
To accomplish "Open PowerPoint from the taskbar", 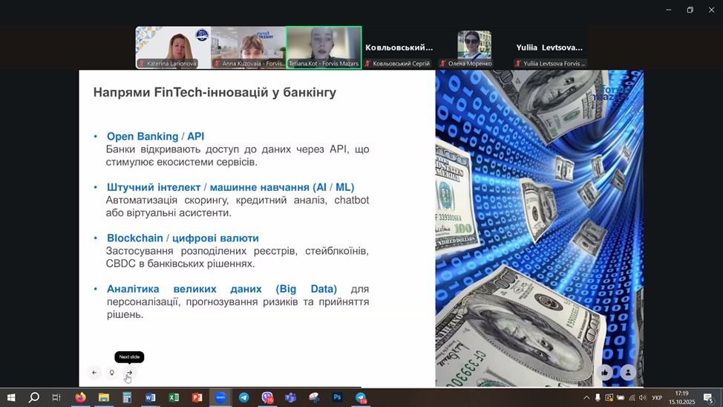I will (197, 398).
